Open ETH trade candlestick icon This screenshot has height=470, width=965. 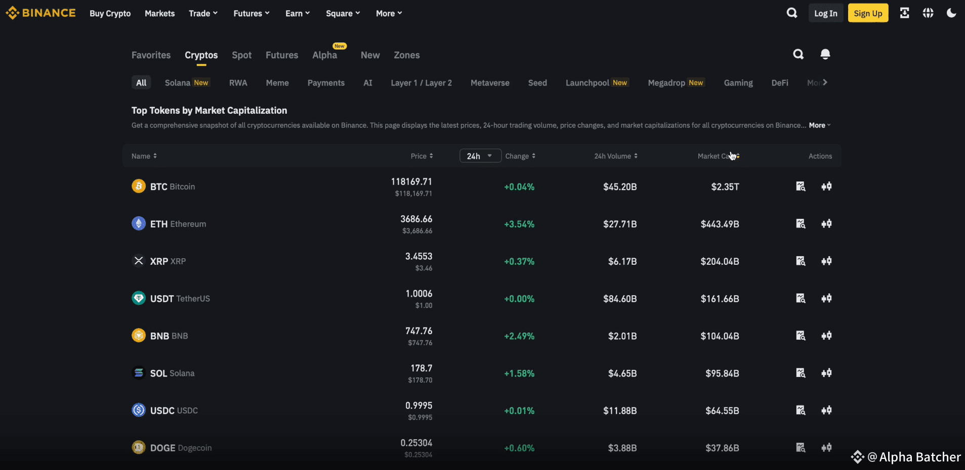pos(826,224)
